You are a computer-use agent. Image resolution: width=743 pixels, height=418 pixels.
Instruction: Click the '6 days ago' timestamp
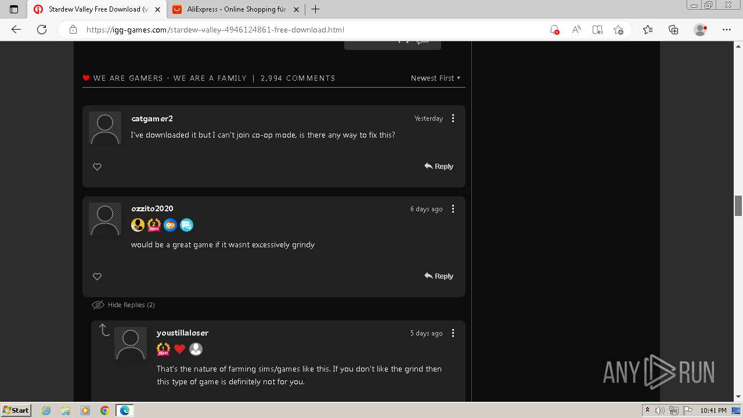point(426,209)
